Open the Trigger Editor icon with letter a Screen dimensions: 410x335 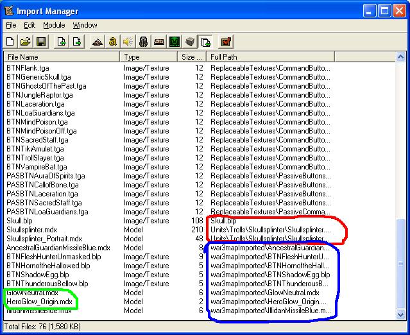(113, 42)
